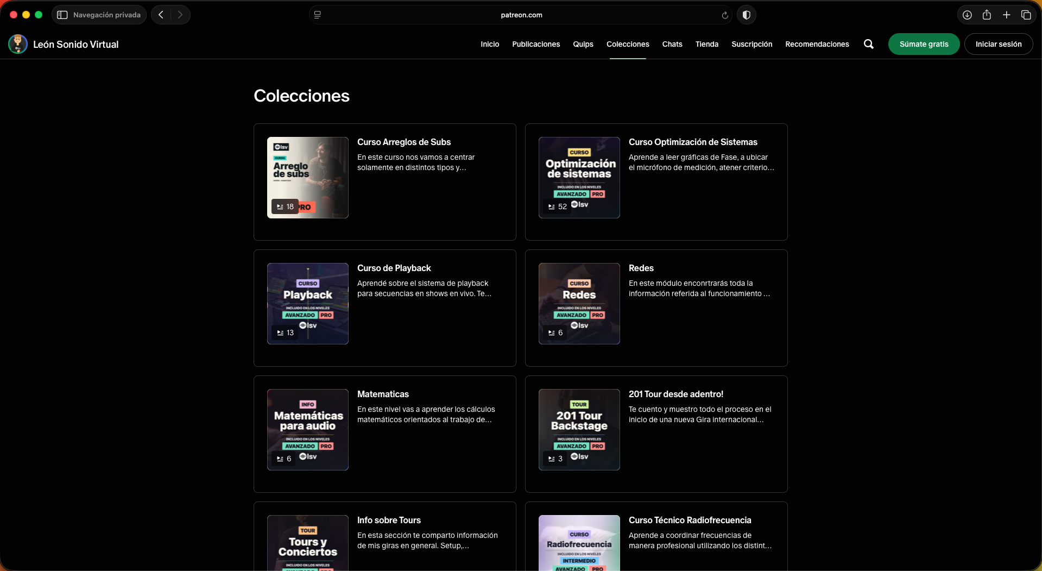Switch to the Inicio tab
This screenshot has width=1042, height=571.
point(490,44)
